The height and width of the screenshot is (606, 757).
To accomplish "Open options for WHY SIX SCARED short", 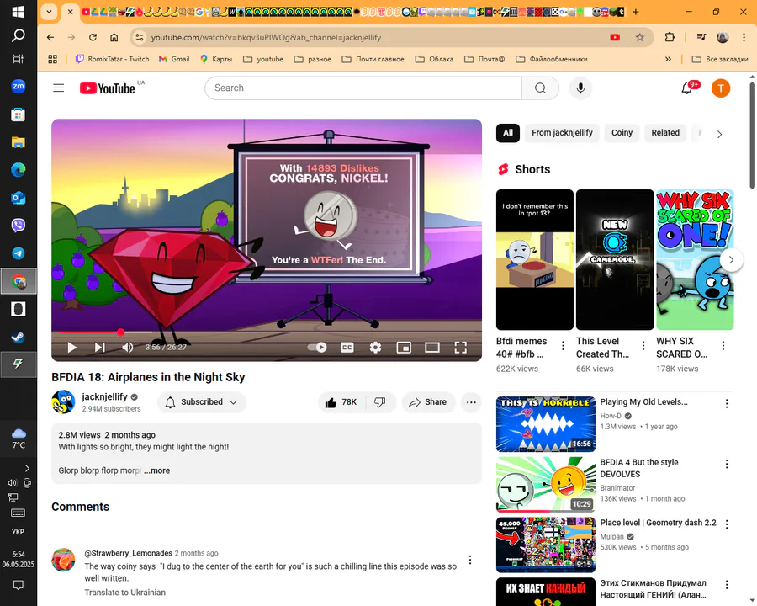I will 723,346.
